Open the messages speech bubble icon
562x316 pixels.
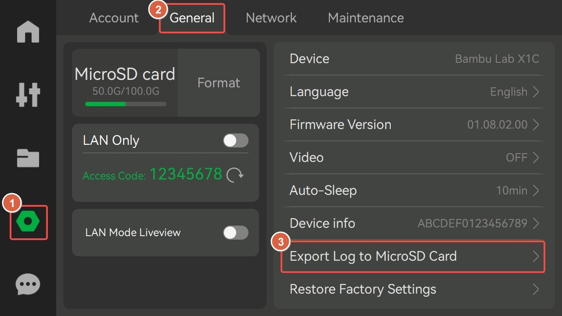pyautogui.click(x=28, y=284)
